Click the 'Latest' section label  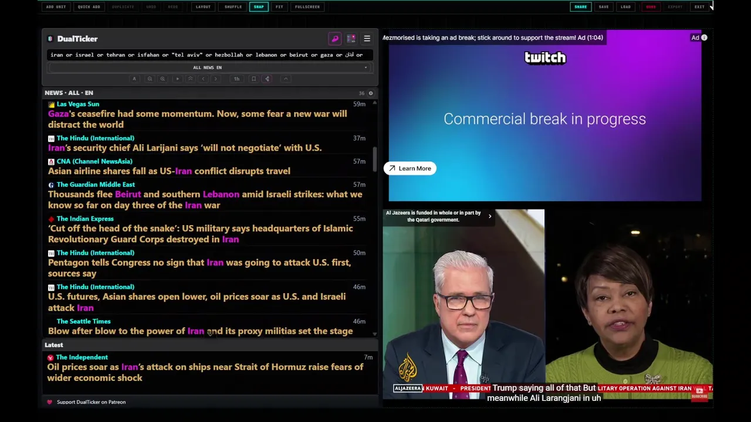(53, 345)
